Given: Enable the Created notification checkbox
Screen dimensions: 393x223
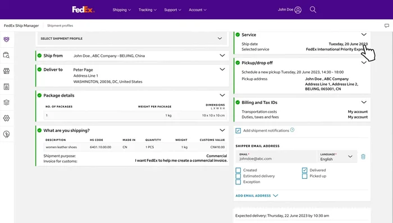Looking at the screenshot, I should tap(238, 170).
